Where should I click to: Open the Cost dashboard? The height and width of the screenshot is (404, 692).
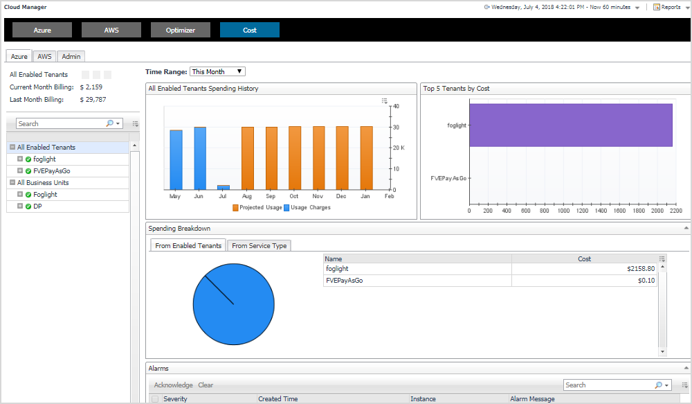(x=250, y=30)
